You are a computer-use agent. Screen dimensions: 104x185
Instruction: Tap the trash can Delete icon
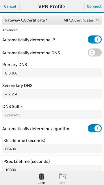[41, 177]
